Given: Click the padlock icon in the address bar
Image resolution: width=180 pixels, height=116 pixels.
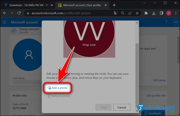Looking at the screenshot, I should [28, 13].
